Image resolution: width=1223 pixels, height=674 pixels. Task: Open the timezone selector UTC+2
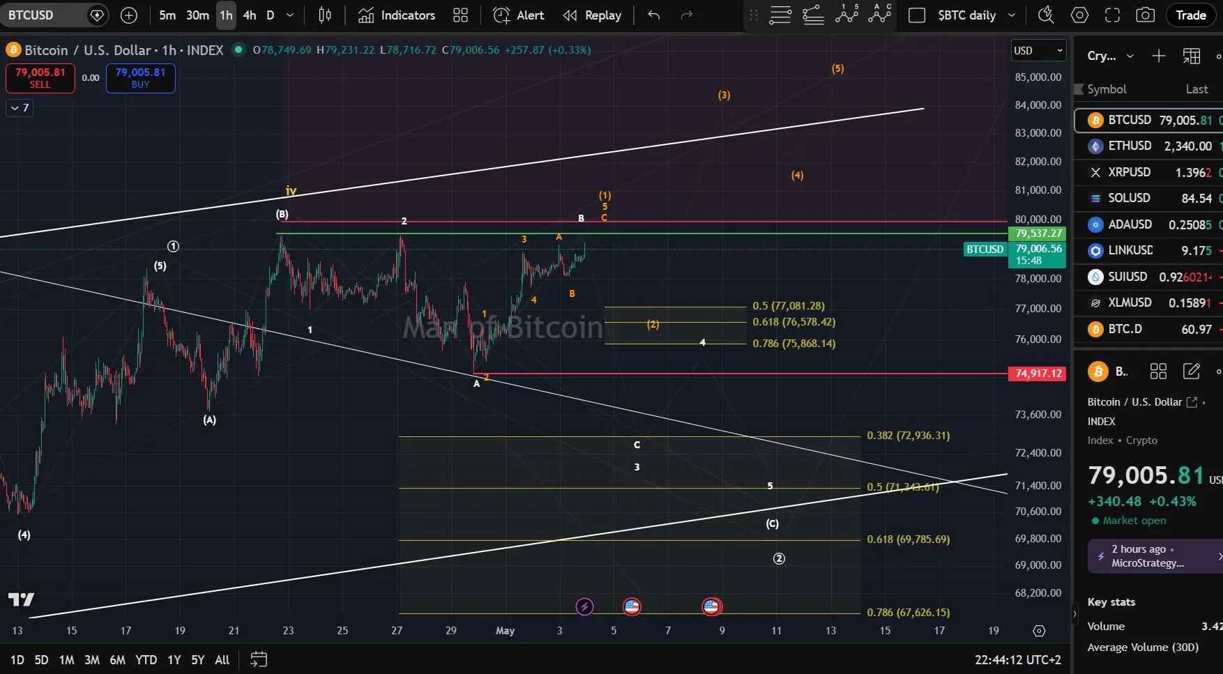tap(1017, 659)
